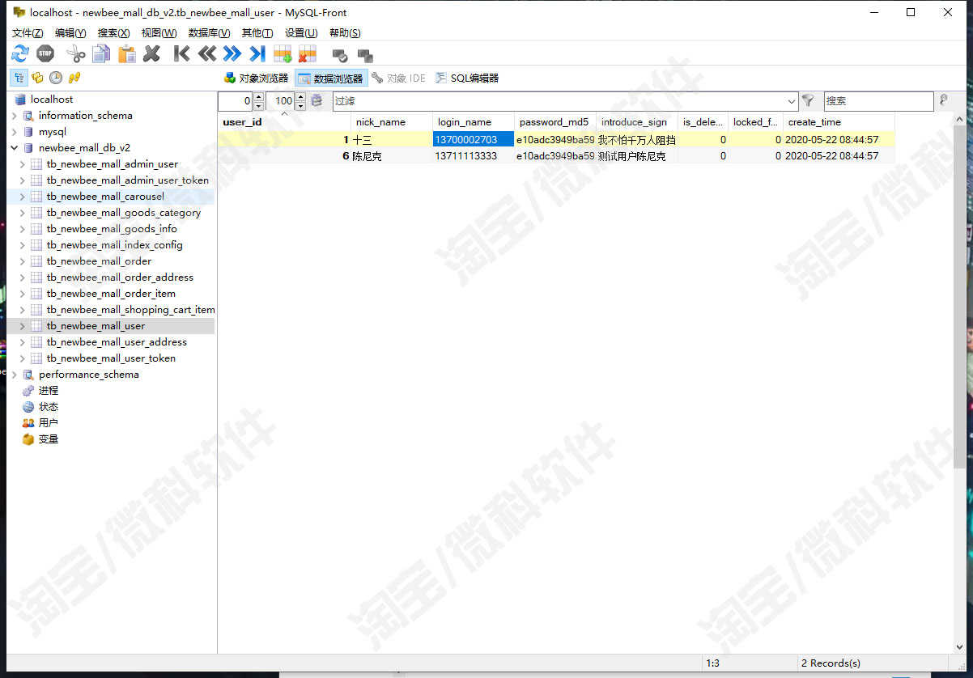Open the 对象浏览器 tab
The image size is (973, 678).
click(256, 78)
